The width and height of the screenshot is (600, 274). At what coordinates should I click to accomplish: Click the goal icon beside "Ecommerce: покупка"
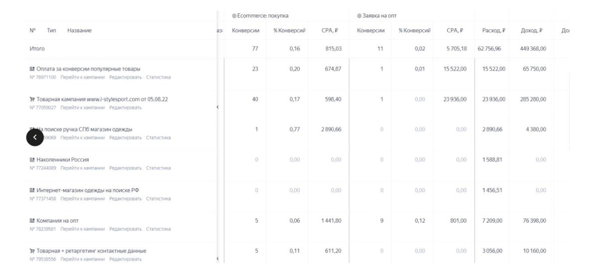pyautogui.click(x=234, y=16)
